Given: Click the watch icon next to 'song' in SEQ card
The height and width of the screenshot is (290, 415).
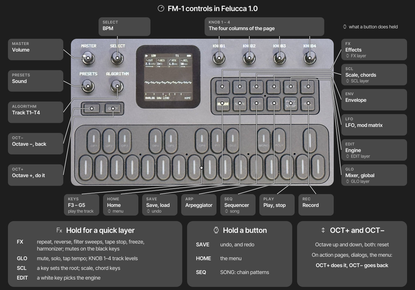Looking at the screenshot, I should click(227, 211).
